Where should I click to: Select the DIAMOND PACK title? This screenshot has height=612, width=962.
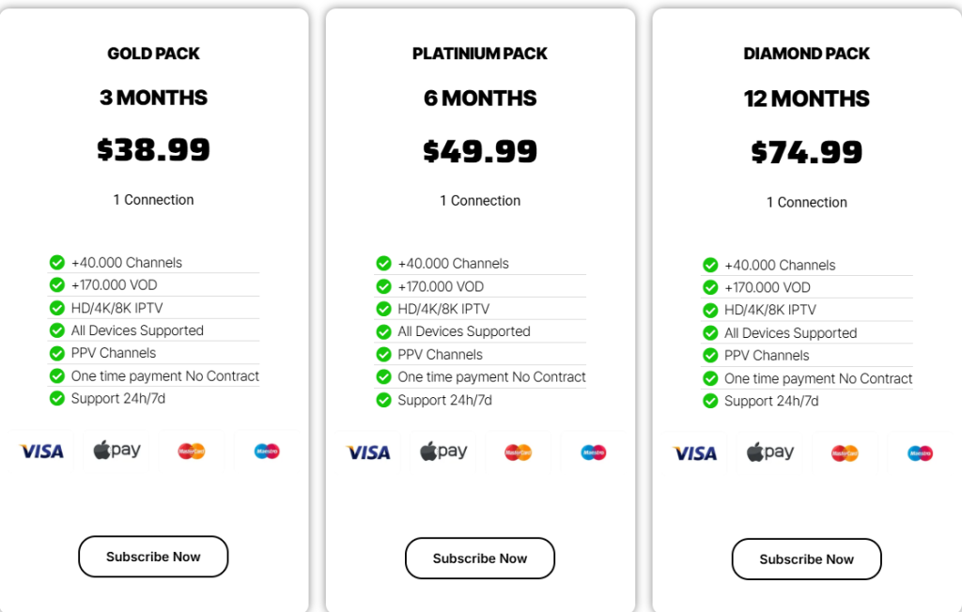tap(806, 54)
